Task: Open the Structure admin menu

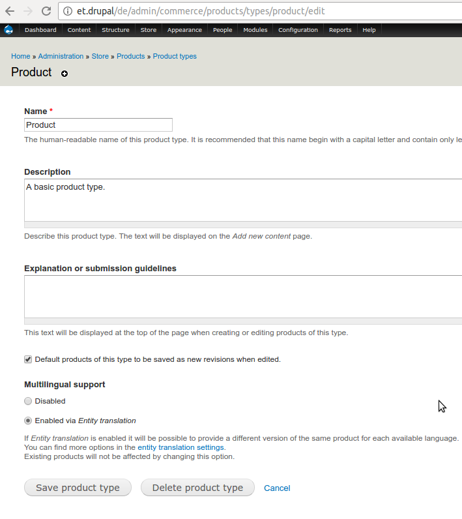Action: pos(115,30)
